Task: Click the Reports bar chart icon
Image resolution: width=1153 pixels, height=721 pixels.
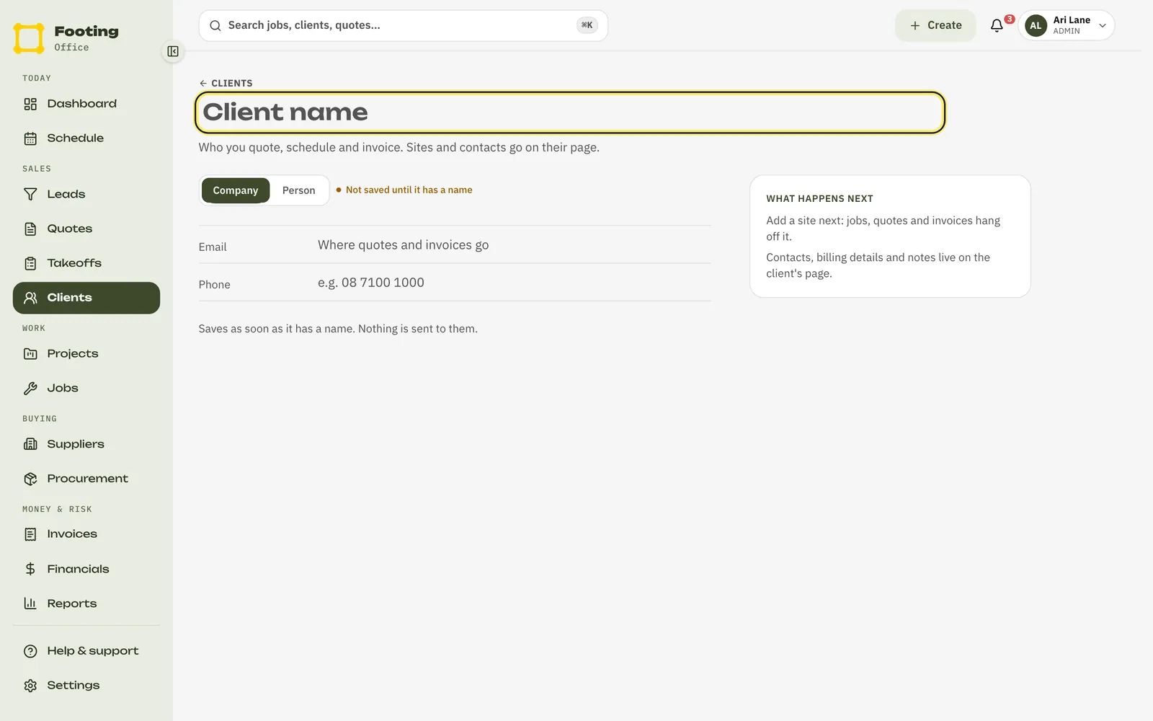Action: click(x=30, y=603)
